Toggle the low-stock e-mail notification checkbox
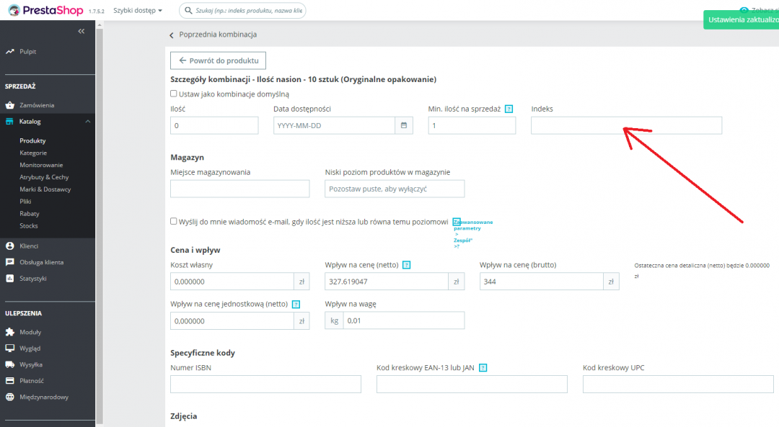 pyautogui.click(x=174, y=221)
